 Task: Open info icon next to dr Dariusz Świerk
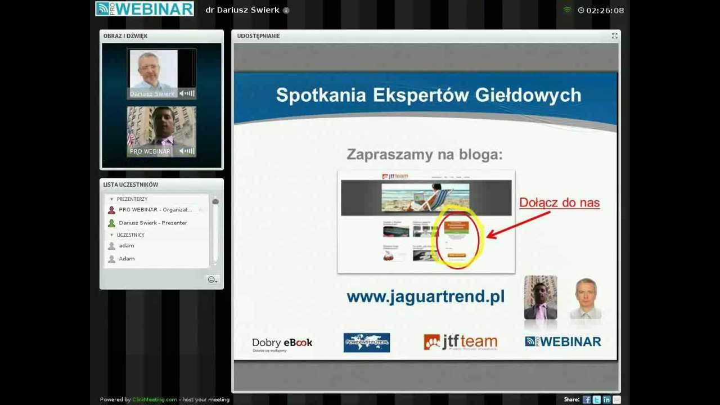(x=286, y=10)
